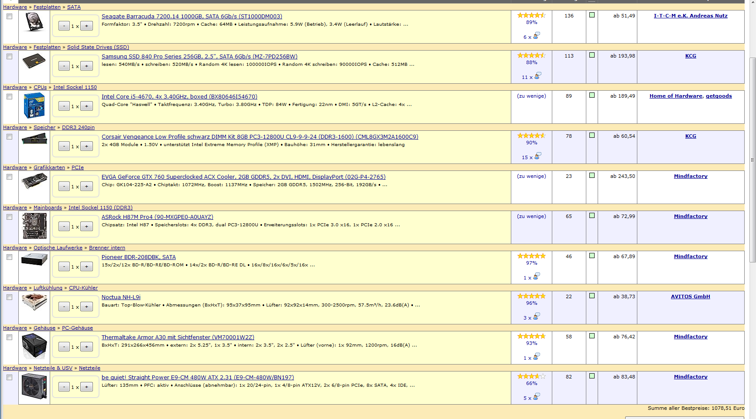Go to the Optische Laufwerke category breadcrumb
This screenshot has width=756, height=419.
point(58,248)
